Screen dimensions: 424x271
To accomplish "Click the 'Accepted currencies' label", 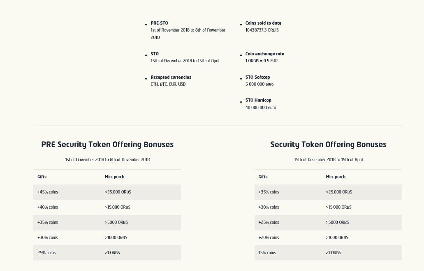I will tap(171, 77).
